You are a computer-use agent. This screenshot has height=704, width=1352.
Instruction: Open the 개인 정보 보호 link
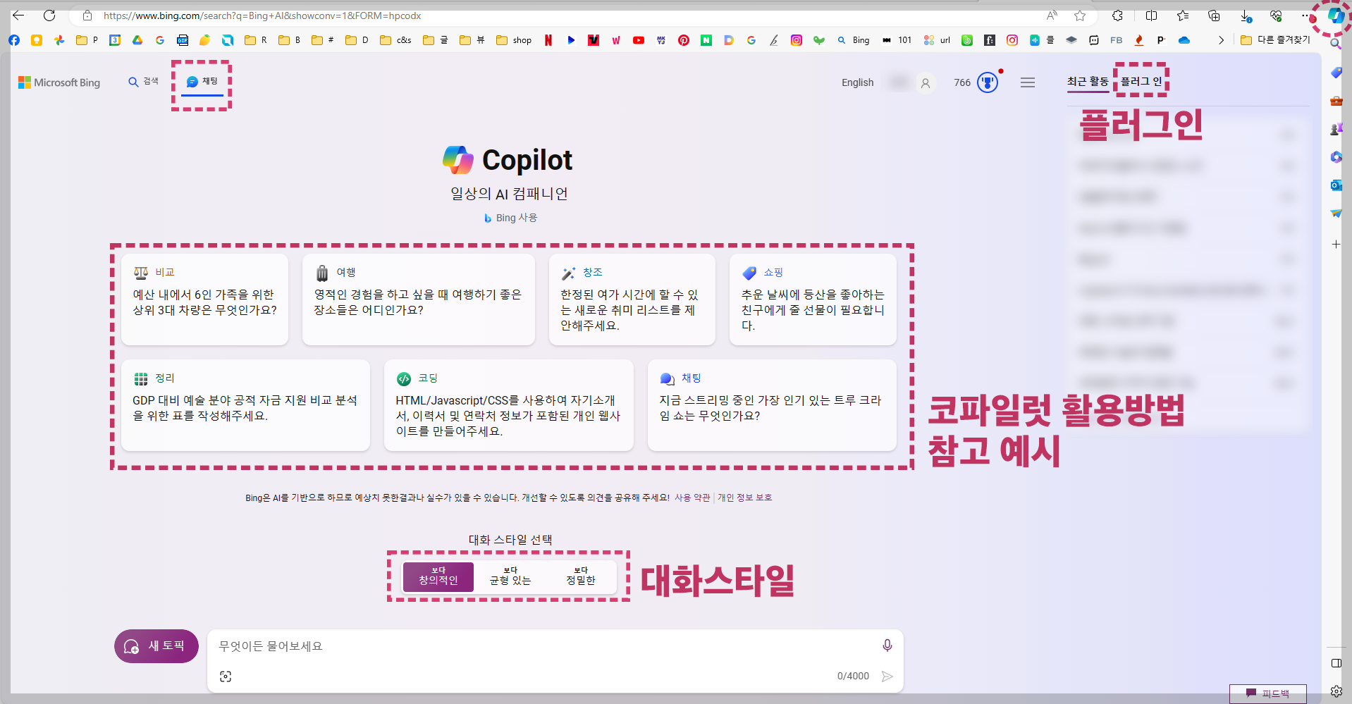(x=744, y=498)
